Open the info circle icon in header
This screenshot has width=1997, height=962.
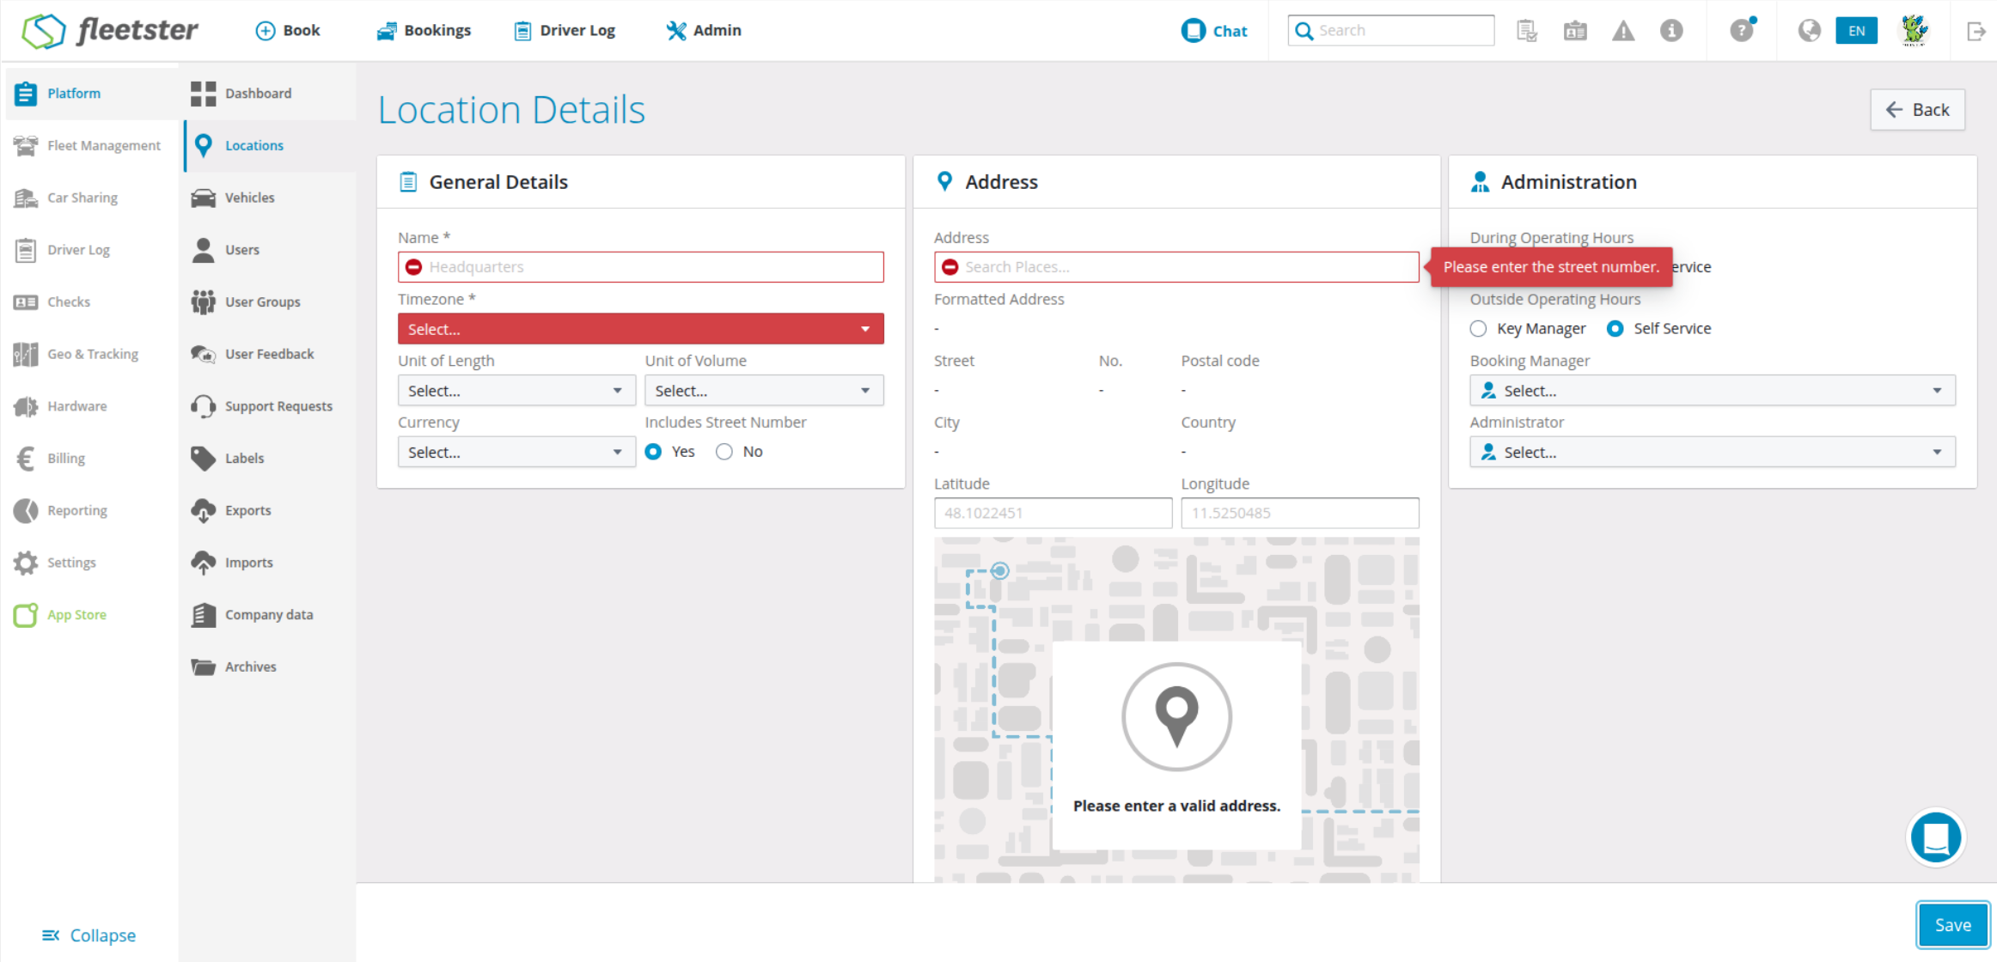point(1670,31)
